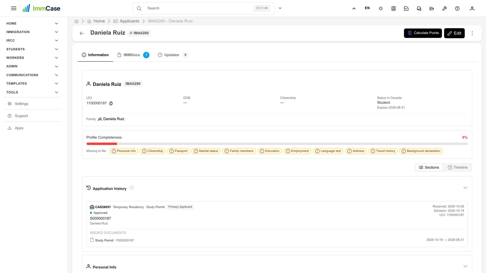The image size is (486, 273).
Task: Click the Passport missing-info chip
Action: [179, 151]
